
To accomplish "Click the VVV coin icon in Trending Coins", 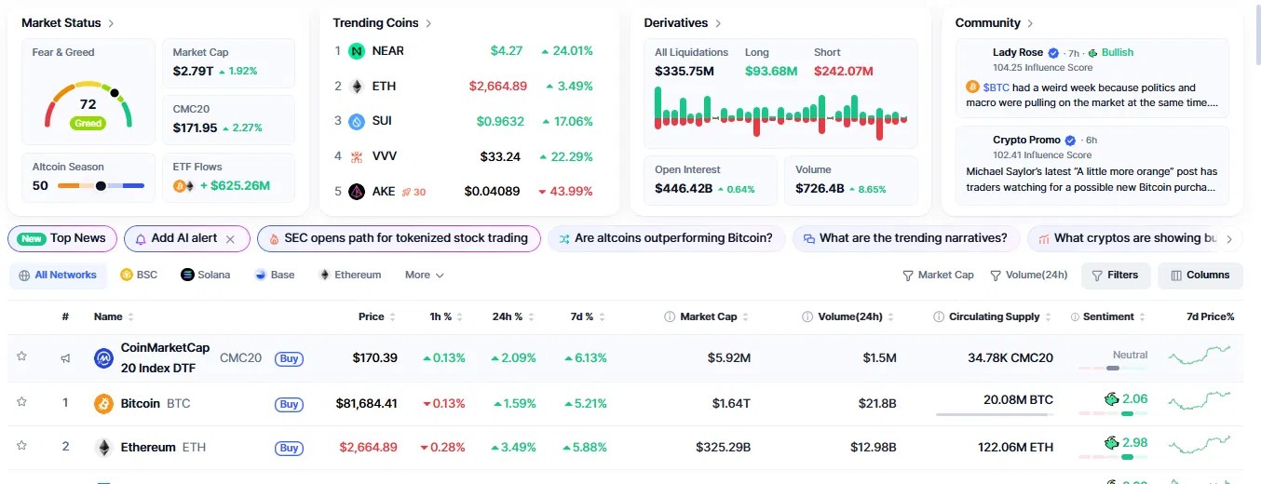I will [357, 156].
